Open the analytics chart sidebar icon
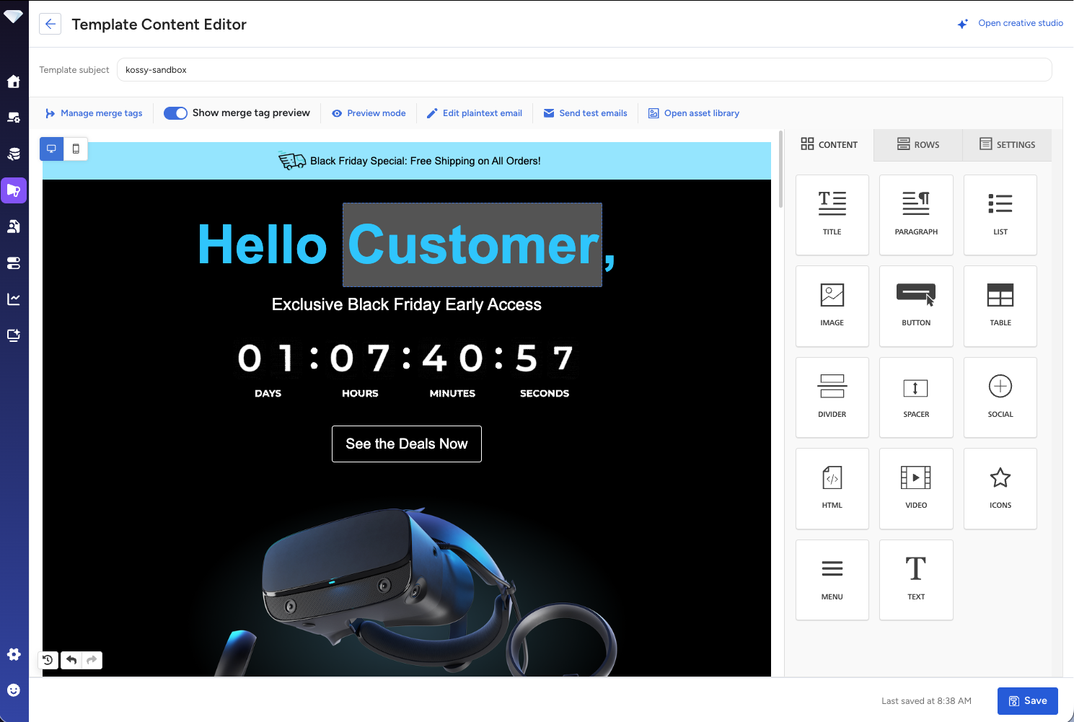Viewport: 1074px width, 722px height. 14,299
